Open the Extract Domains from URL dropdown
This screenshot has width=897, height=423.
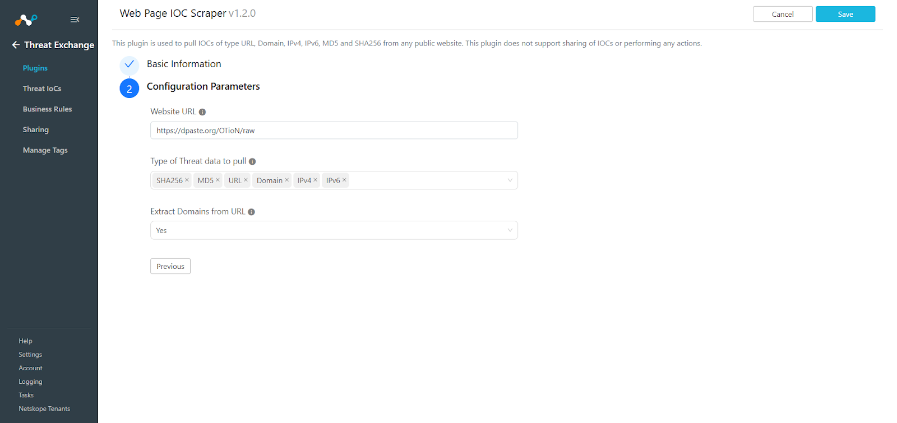(x=509, y=230)
